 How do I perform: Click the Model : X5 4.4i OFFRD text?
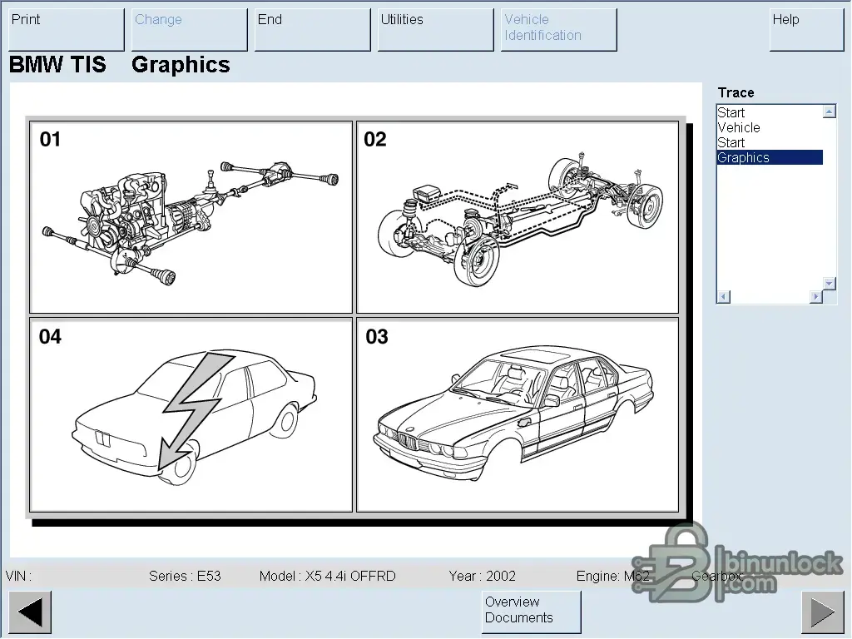click(x=327, y=576)
